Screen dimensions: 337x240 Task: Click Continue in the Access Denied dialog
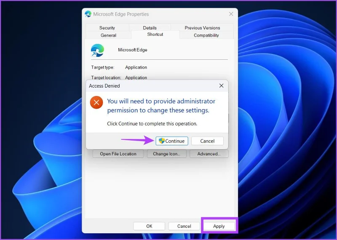click(172, 141)
